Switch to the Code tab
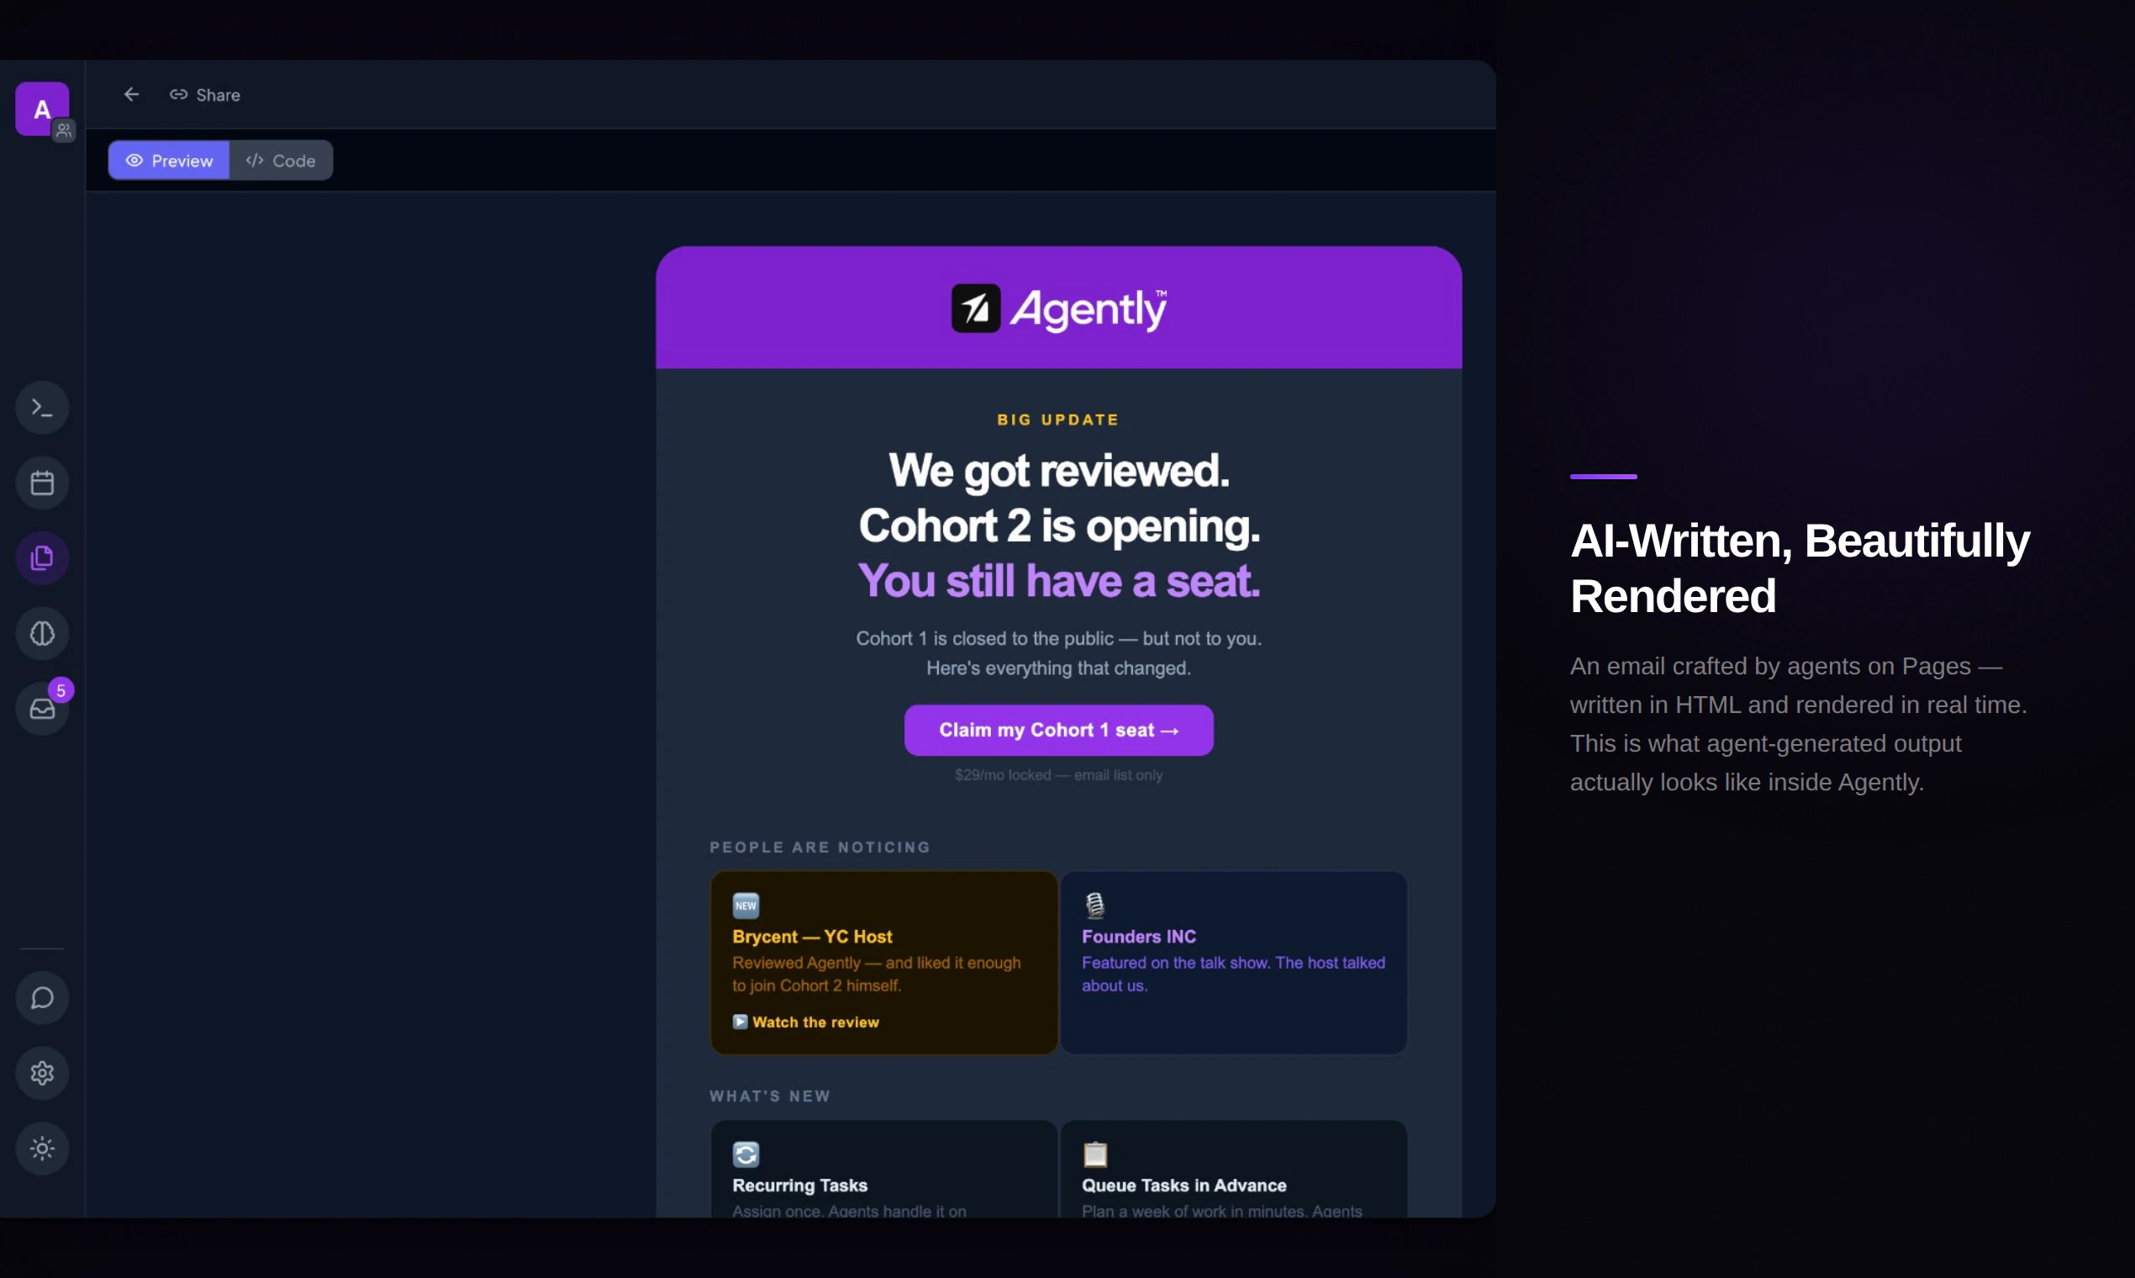Image resolution: width=2135 pixels, height=1278 pixels. 282,161
